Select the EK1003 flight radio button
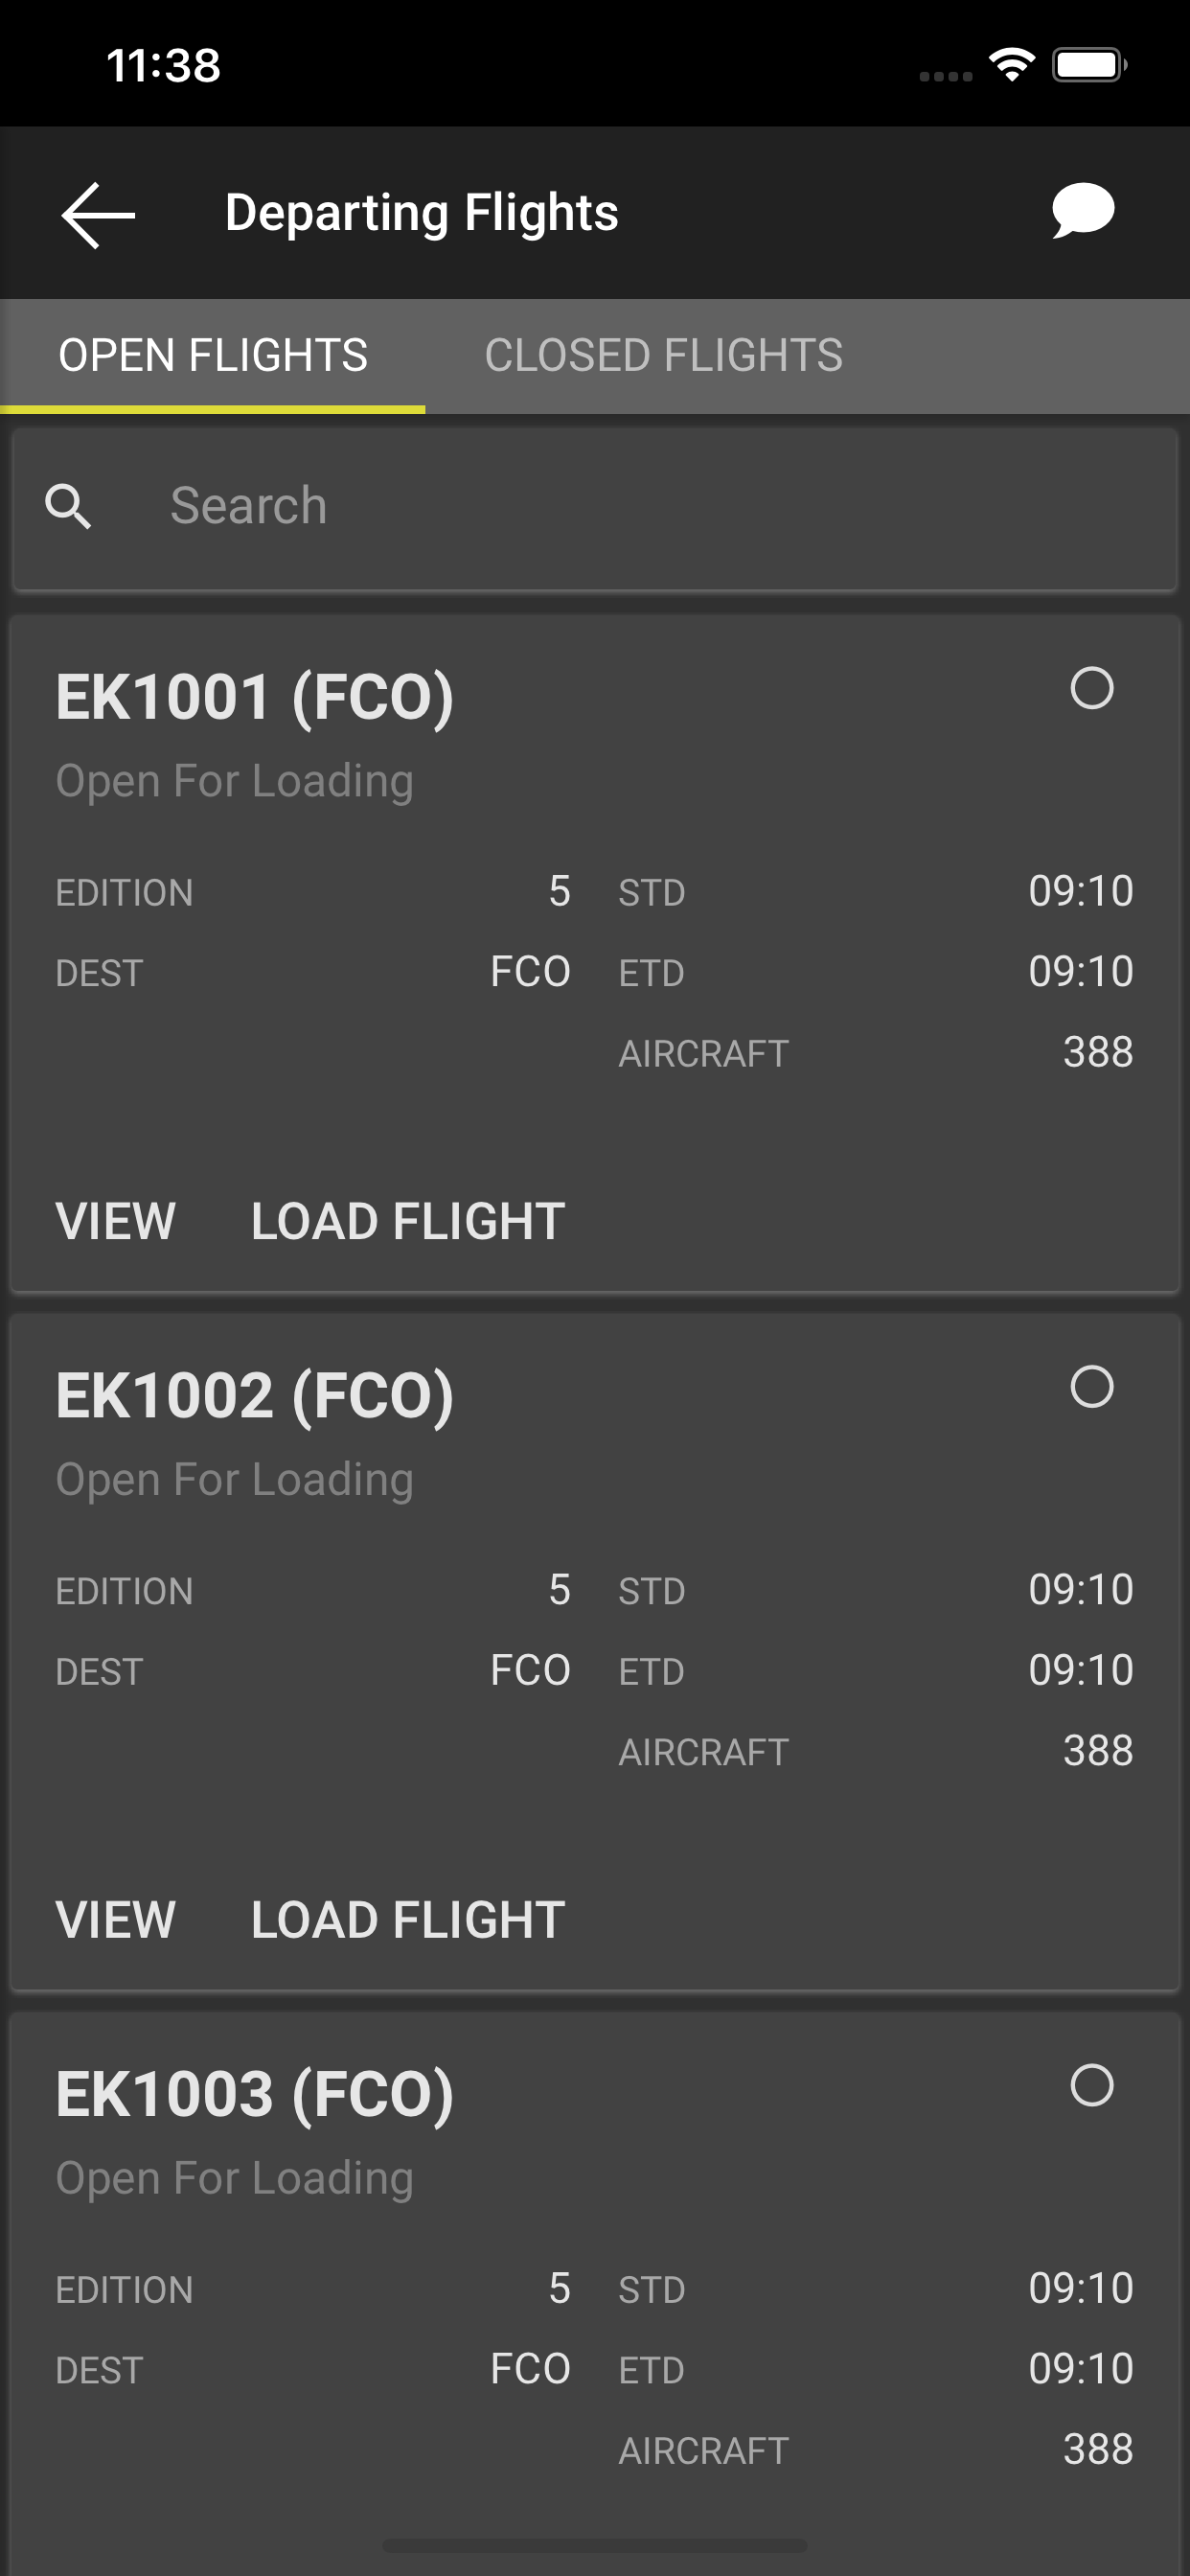The width and height of the screenshot is (1190, 2576). point(1091,2086)
